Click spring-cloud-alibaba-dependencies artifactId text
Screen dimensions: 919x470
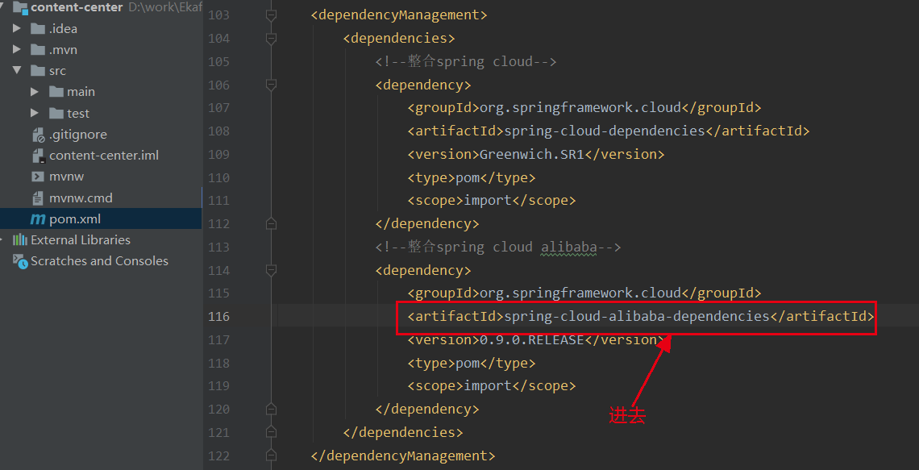pyautogui.click(x=637, y=317)
